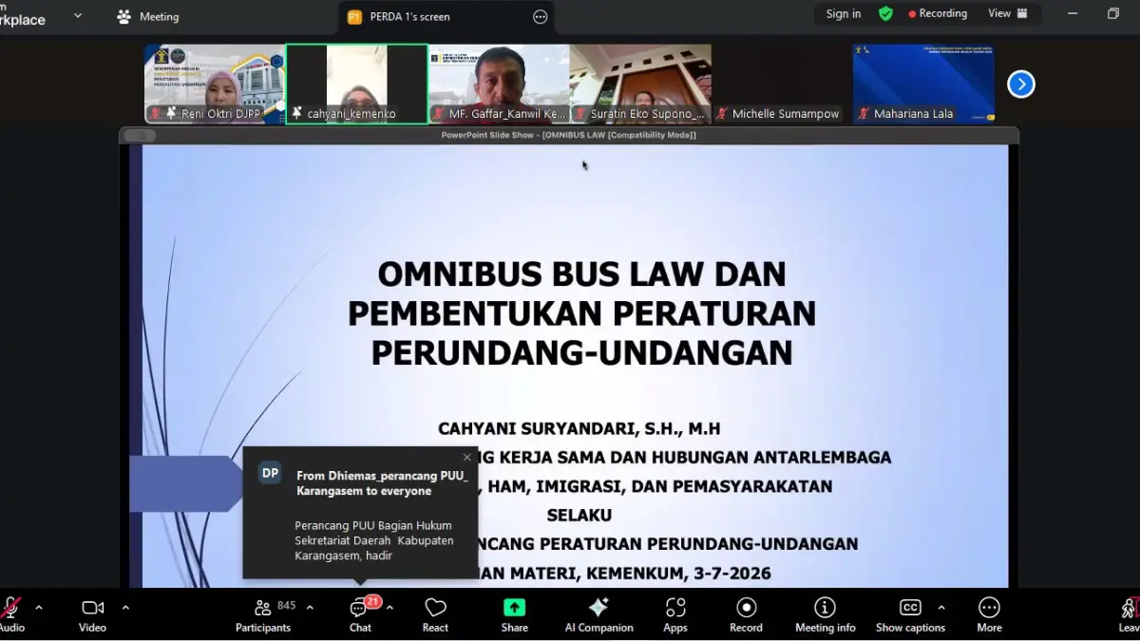Unmute using the Audio microphone icon
Screen dimensions: 1140x641
[x=9, y=608]
